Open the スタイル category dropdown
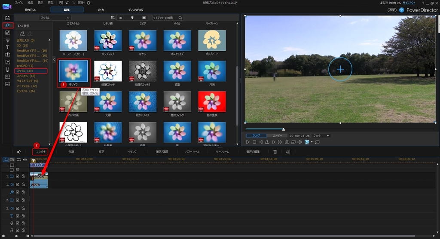 [55, 18]
